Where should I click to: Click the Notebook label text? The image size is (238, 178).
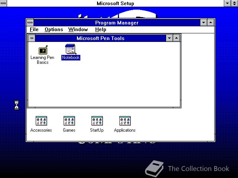[x=71, y=57]
